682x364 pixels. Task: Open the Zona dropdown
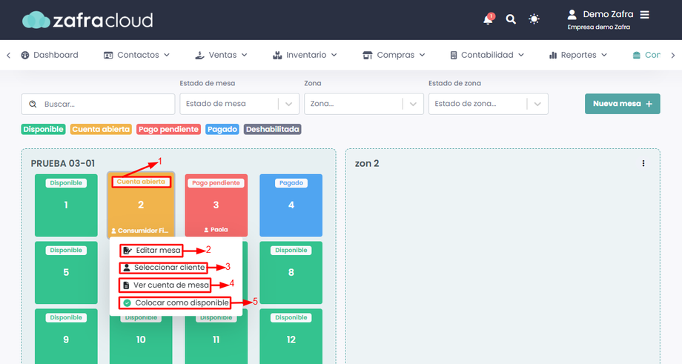pyautogui.click(x=364, y=104)
